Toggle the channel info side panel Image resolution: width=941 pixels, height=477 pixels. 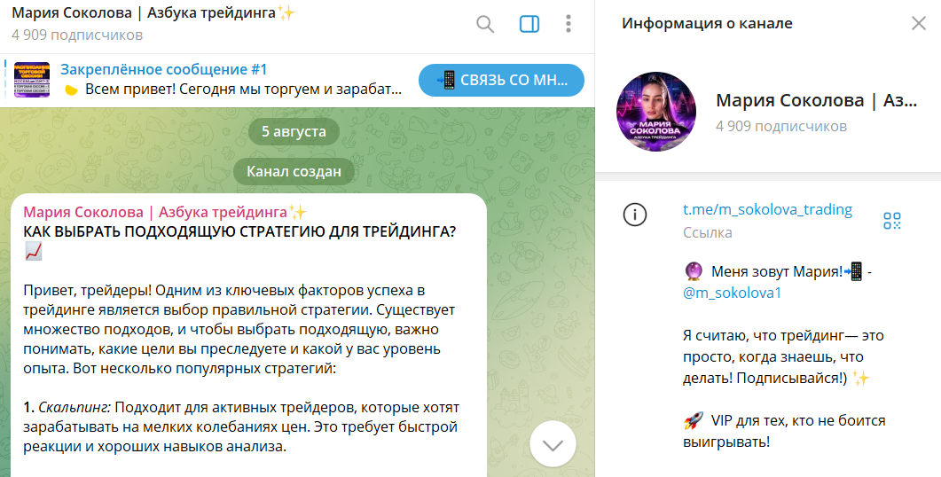pos(529,24)
